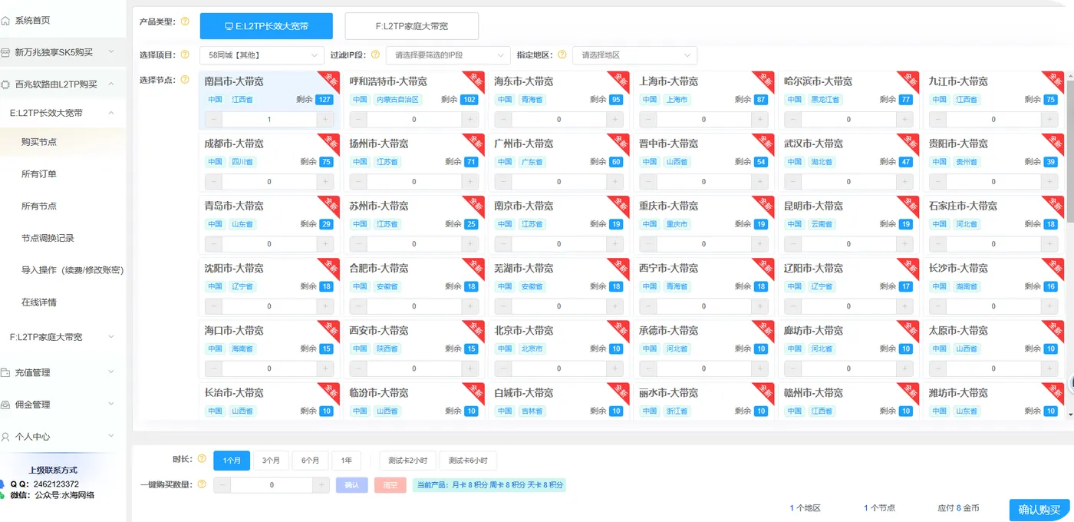Click the 清空 button
This screenshot has height=522, width=1074.
390,485
